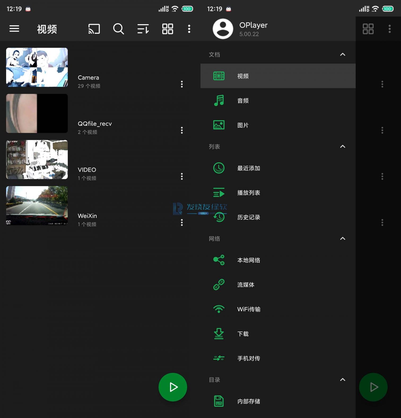Click the playlist play icon
The image size is (401, 418).
tap(219, 193)
